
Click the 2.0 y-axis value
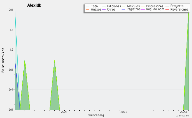[x=11, y=10]
